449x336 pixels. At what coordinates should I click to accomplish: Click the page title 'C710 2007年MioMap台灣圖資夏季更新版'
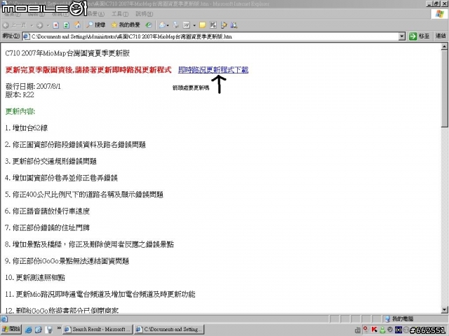pyautogui.click(x=67, y=53)
